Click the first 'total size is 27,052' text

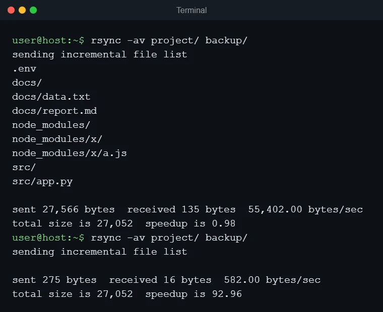pos(73,224)
